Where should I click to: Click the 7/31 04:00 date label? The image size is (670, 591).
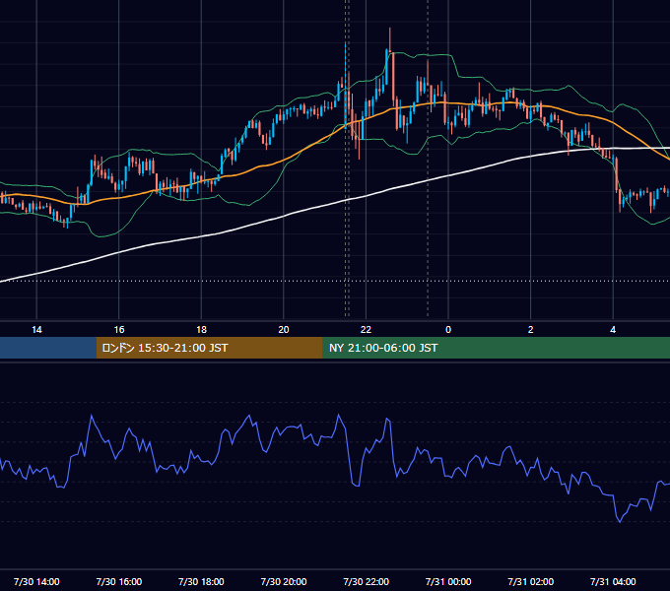click(x=613, y=581)
